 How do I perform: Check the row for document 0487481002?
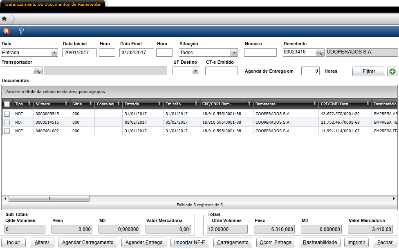point(7,131)
